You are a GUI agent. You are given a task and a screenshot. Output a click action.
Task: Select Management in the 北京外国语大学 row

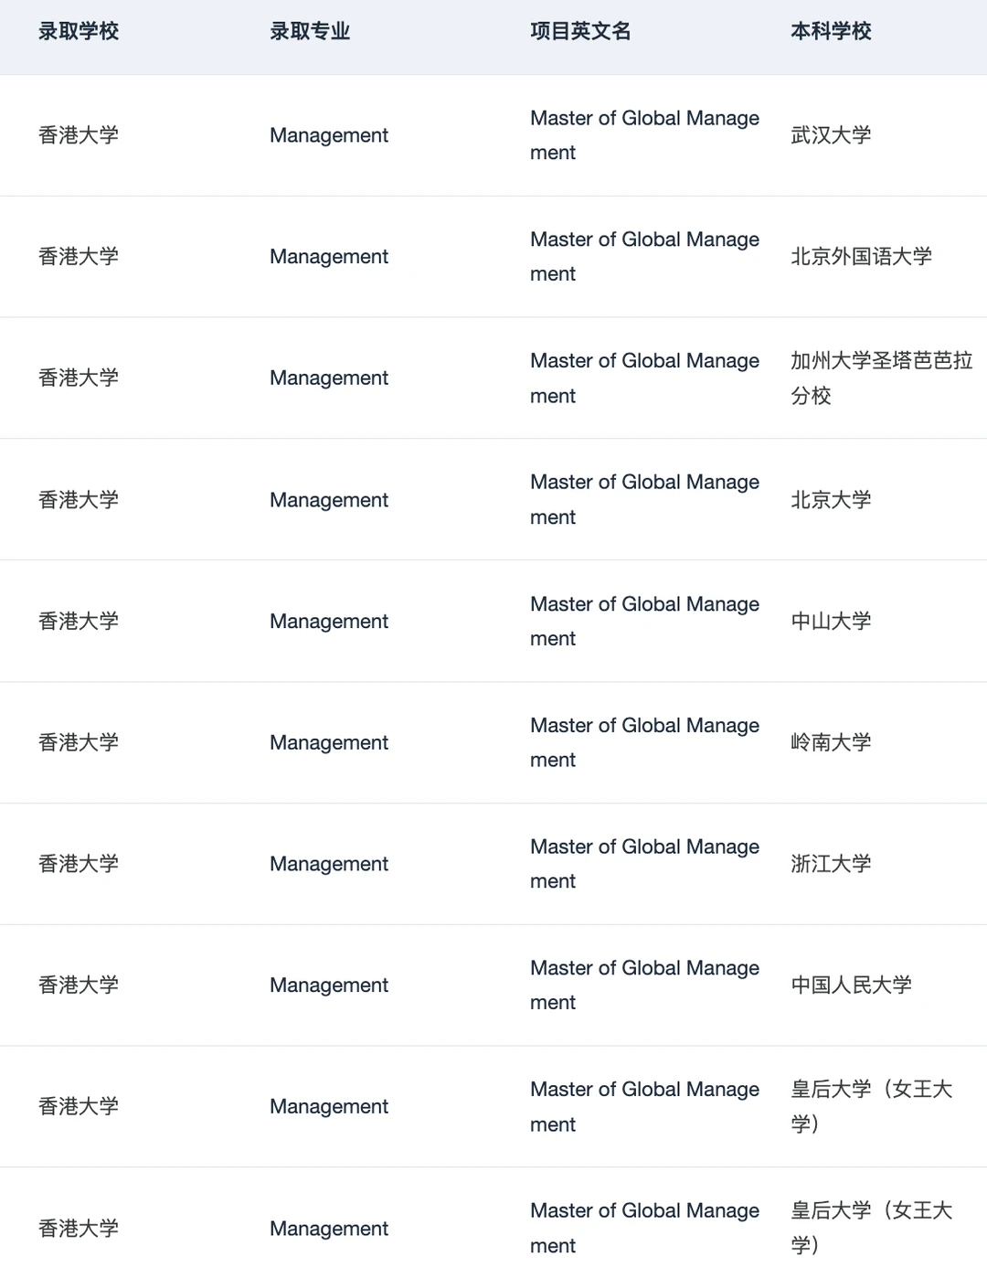coord(329,257)
